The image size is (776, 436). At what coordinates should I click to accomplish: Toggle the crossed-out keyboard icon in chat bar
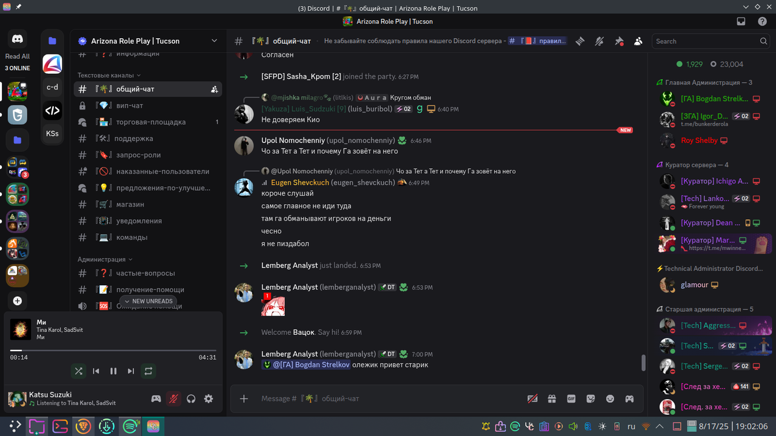pos(532,398)
